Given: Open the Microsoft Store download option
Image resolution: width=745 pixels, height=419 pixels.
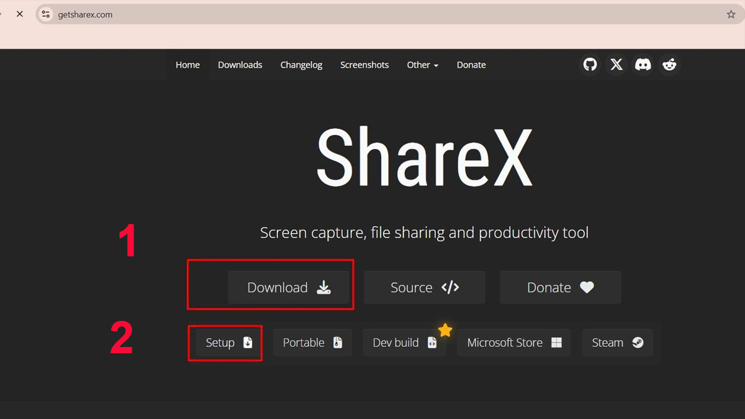Looking at the screenshot, I should click(x=514, y=343).
